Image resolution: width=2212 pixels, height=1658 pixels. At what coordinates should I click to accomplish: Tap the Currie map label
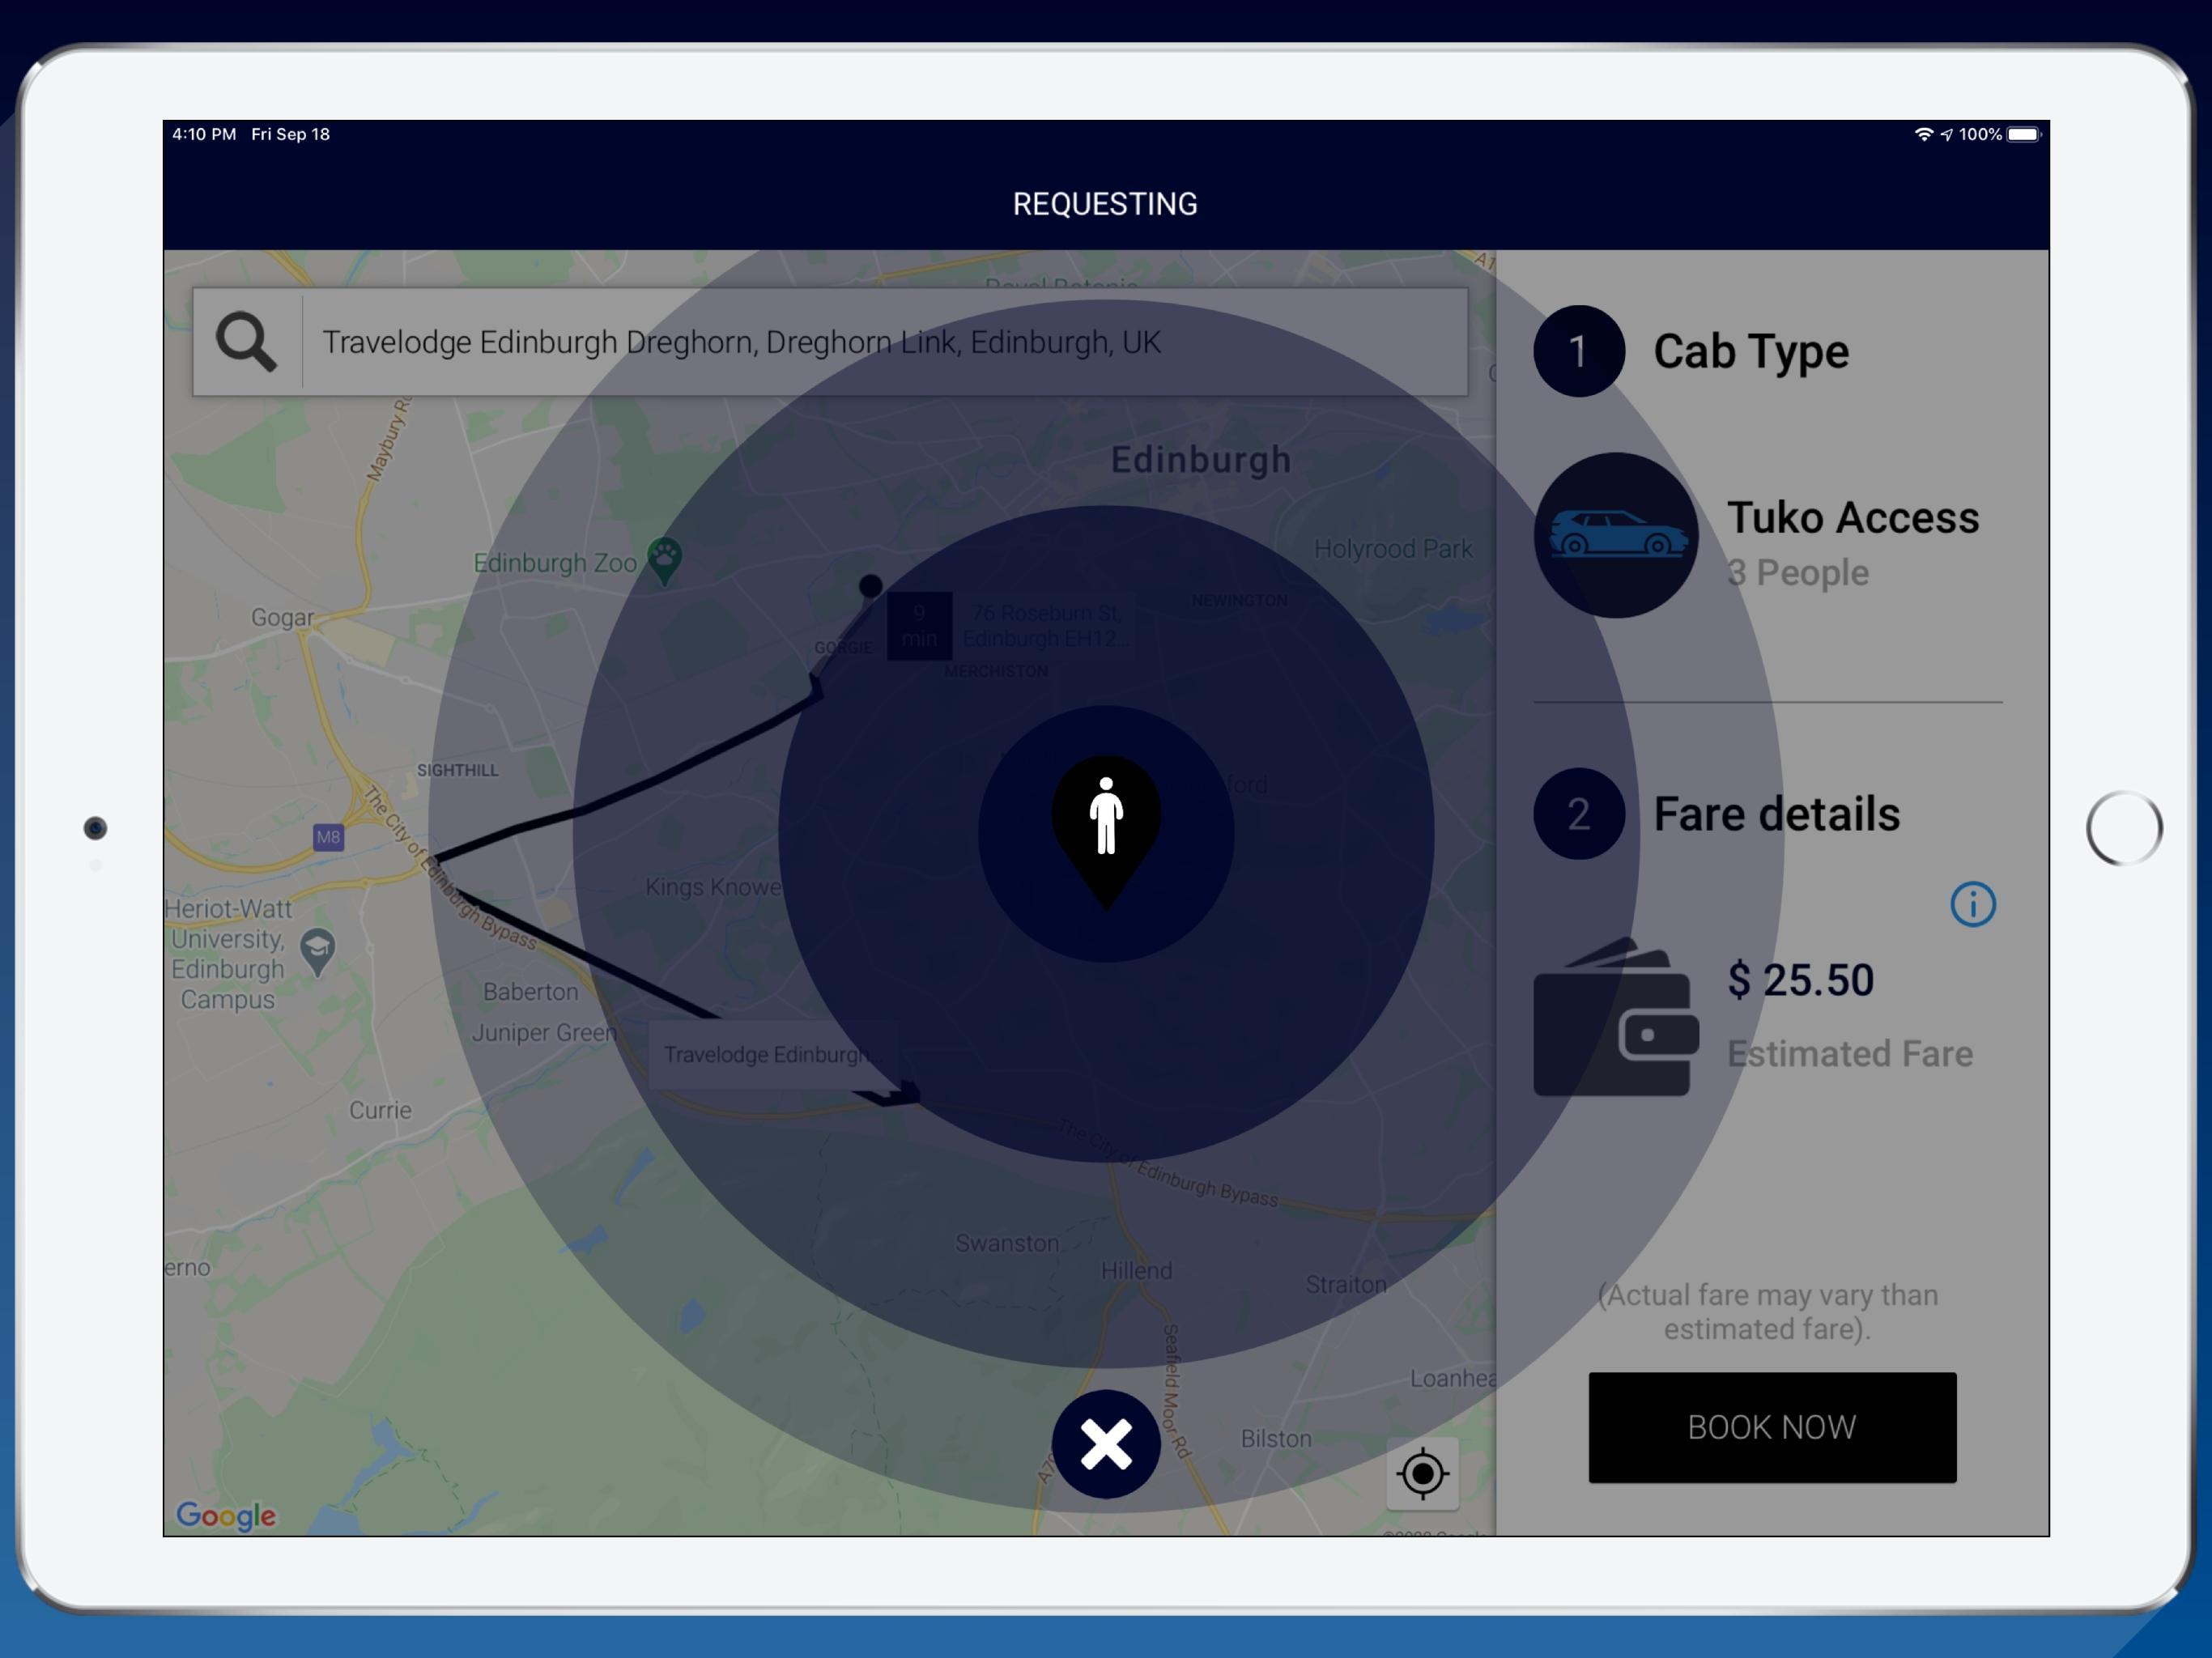(380, 1110)
